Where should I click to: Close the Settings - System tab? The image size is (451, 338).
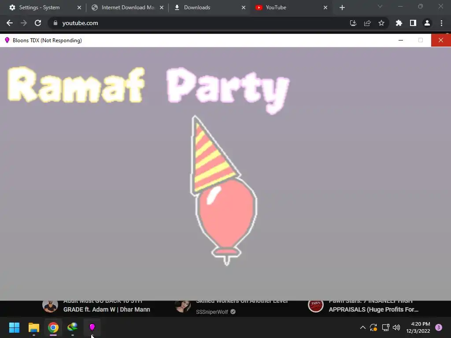[79, 7]
